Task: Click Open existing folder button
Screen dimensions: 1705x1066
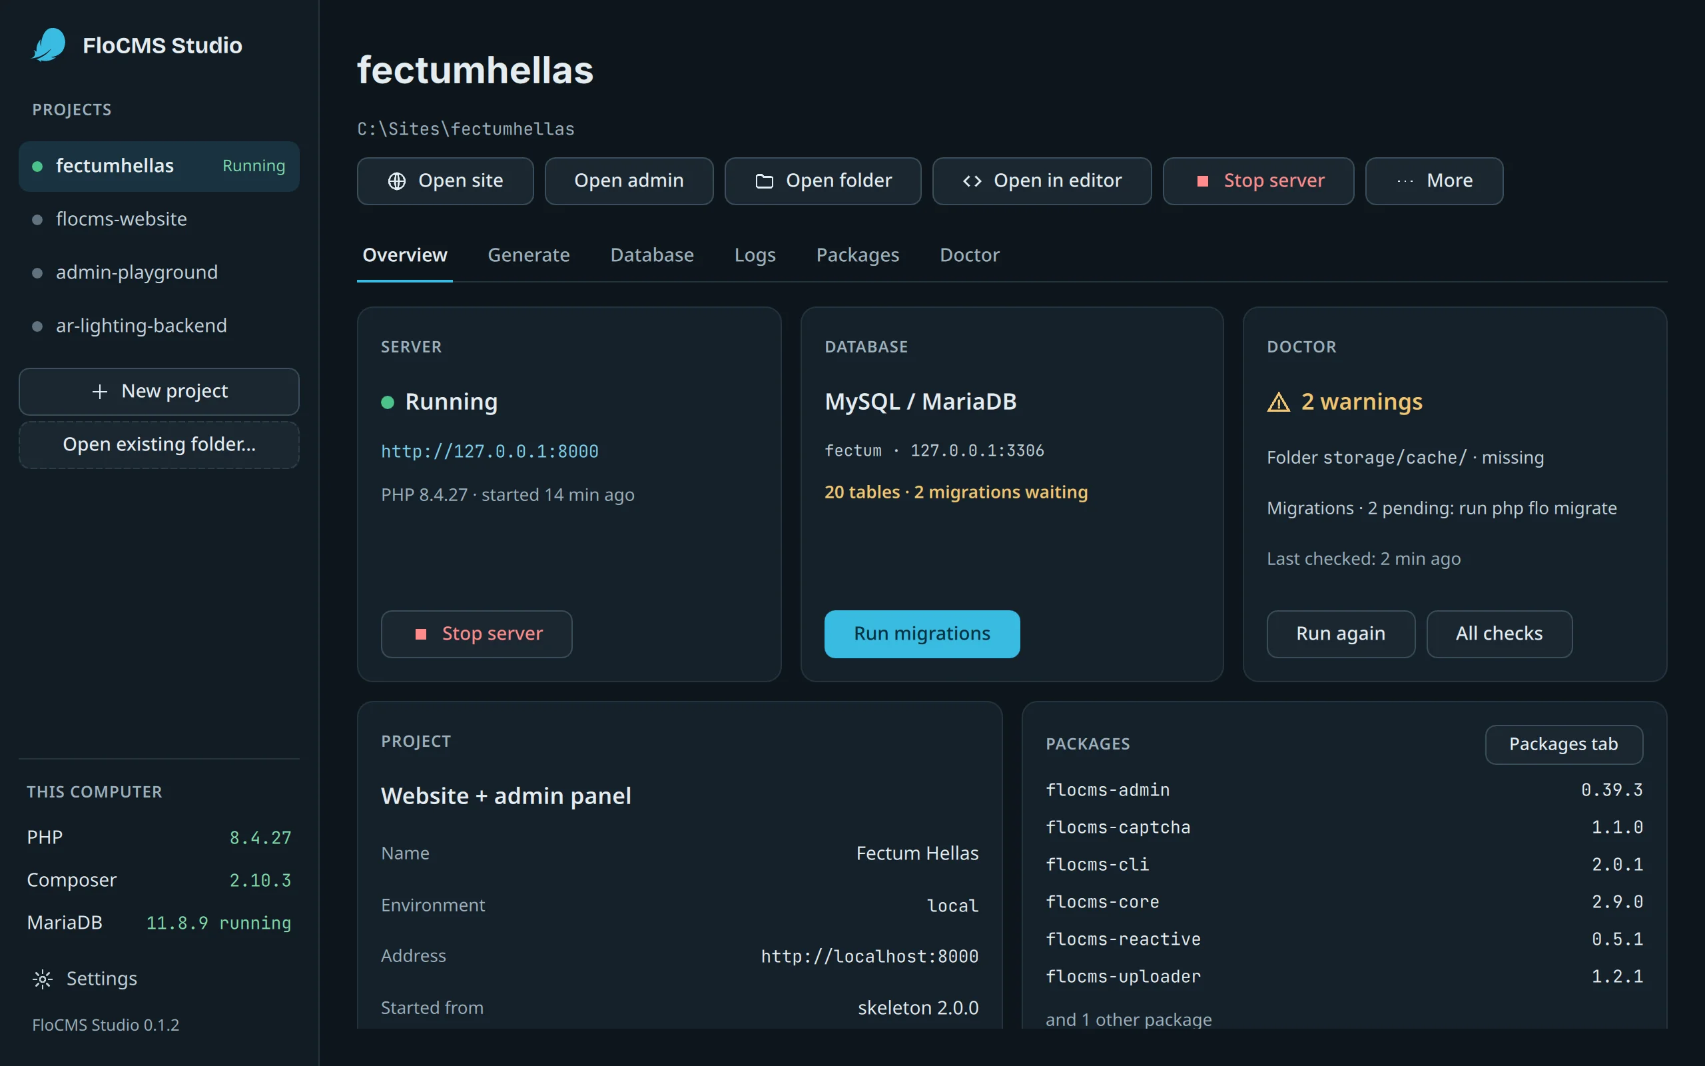Action: point(159,445)
